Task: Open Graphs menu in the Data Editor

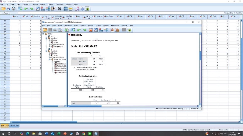Action: pyautogui.click(x=43, y=4)
